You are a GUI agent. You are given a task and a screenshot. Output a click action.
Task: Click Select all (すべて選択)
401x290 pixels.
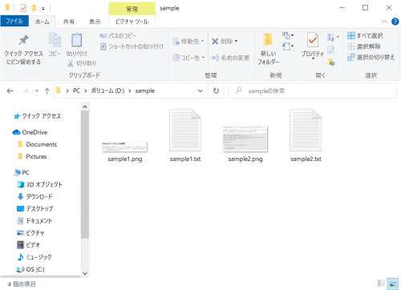365,36
